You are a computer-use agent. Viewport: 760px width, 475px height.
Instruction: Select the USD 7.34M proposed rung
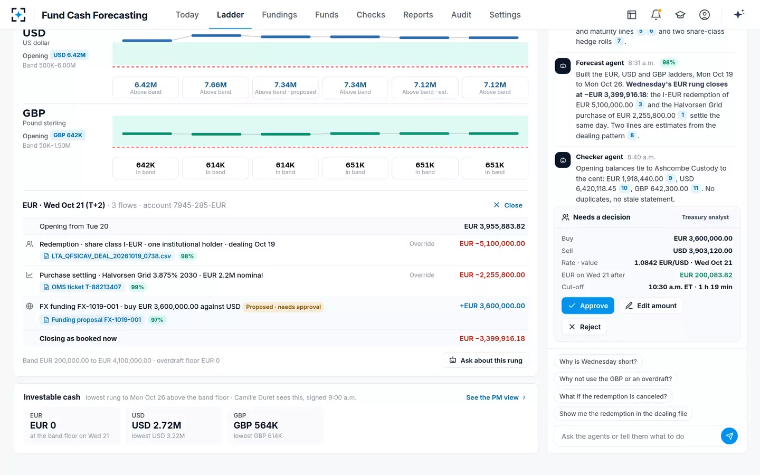coord(286,88)
